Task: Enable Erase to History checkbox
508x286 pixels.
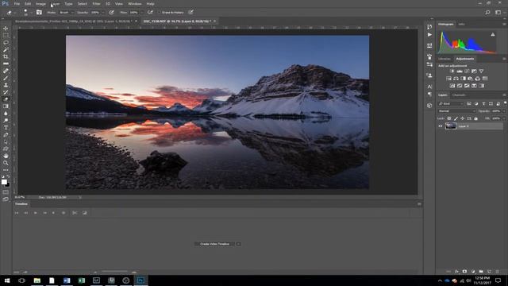Action: point(159,13)
